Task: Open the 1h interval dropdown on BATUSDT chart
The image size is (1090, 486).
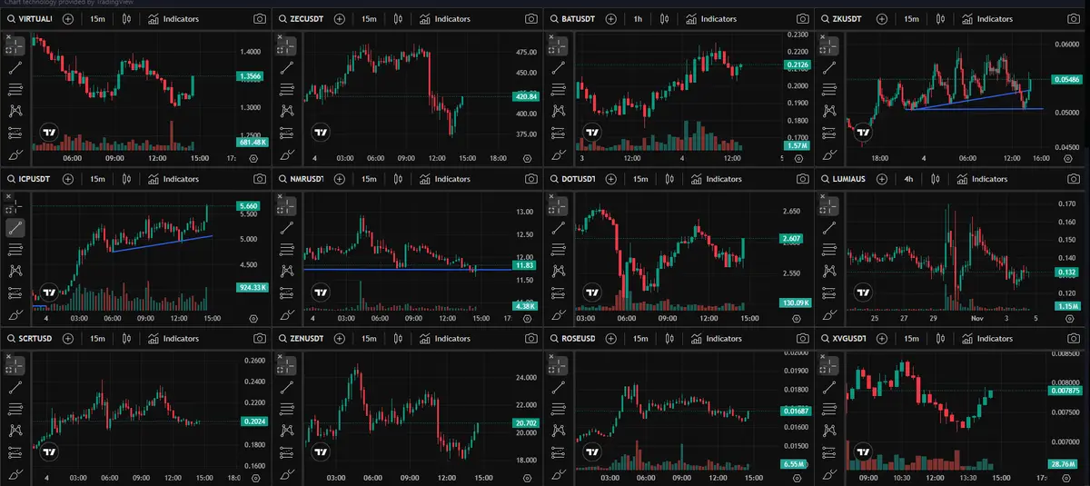Action: (x=638, y=18)
